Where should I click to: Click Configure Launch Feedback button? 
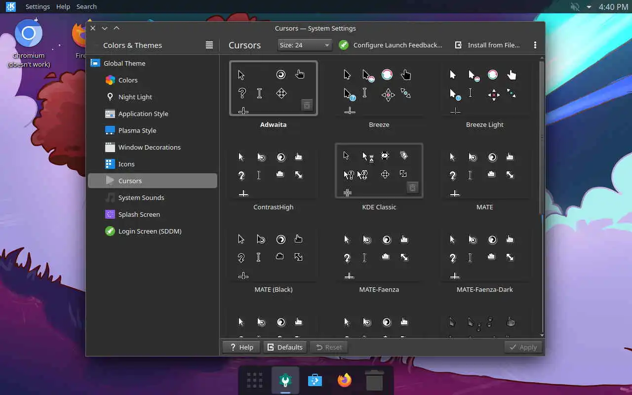point(391,45)
